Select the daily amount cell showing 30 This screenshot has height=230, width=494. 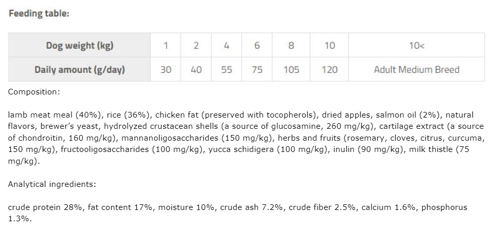coord(166,69)
